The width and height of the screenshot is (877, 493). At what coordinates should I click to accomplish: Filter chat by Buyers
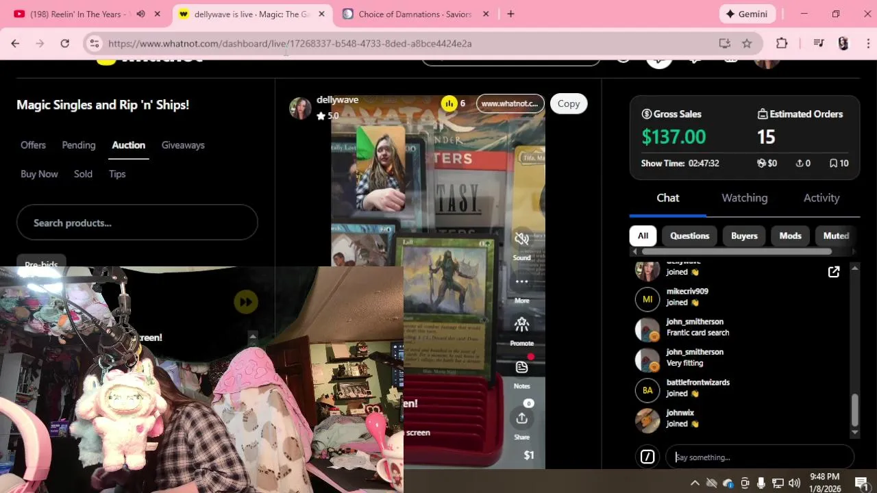coord(744,236)
